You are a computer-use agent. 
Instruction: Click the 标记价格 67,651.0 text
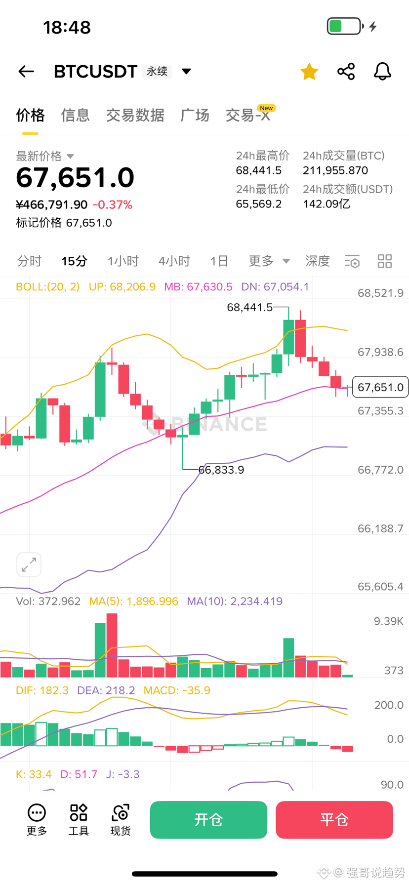pos(64,223)
